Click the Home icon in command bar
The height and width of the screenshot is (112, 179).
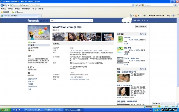coord(131,16)
